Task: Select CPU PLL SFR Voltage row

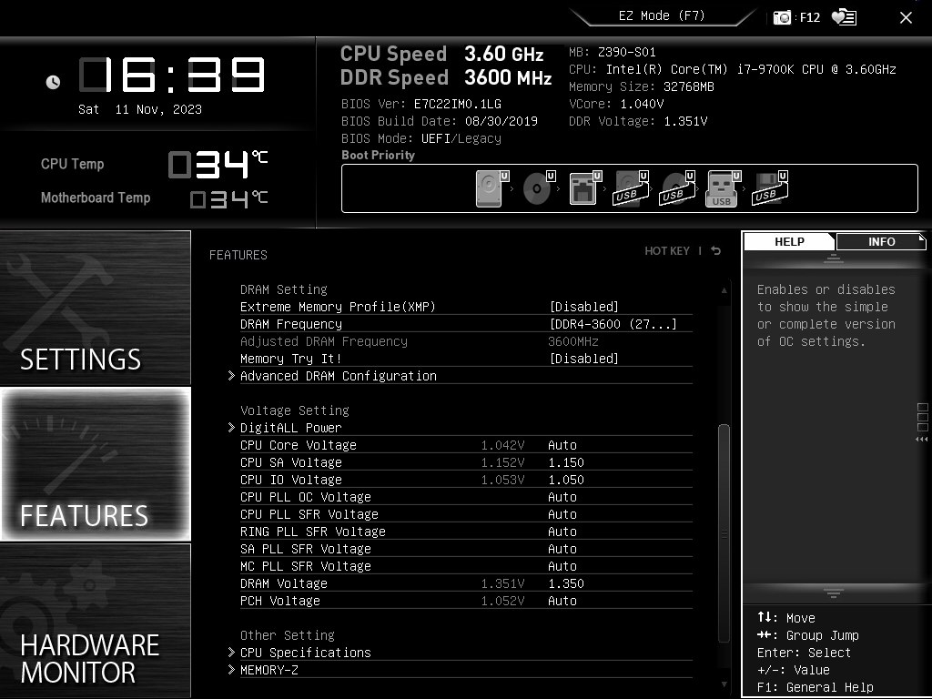Action: coord(466,514)
